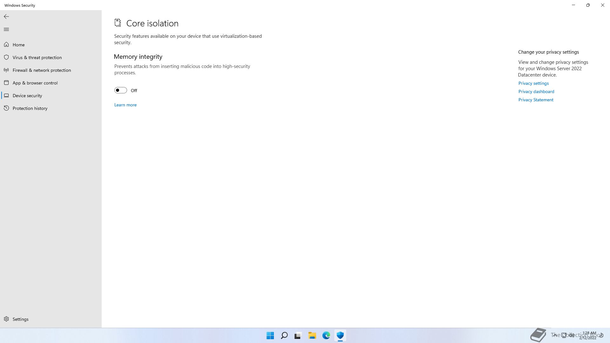This screenshot has width=610, height=343.
Task: Click the taskbar clock and date
Action: click(588, 335)
